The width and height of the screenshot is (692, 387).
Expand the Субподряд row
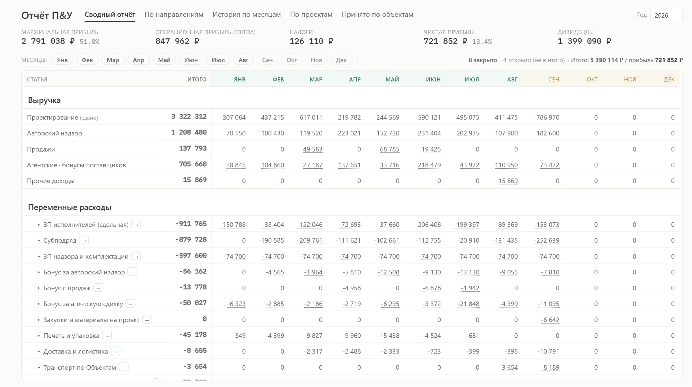[39, 240]
